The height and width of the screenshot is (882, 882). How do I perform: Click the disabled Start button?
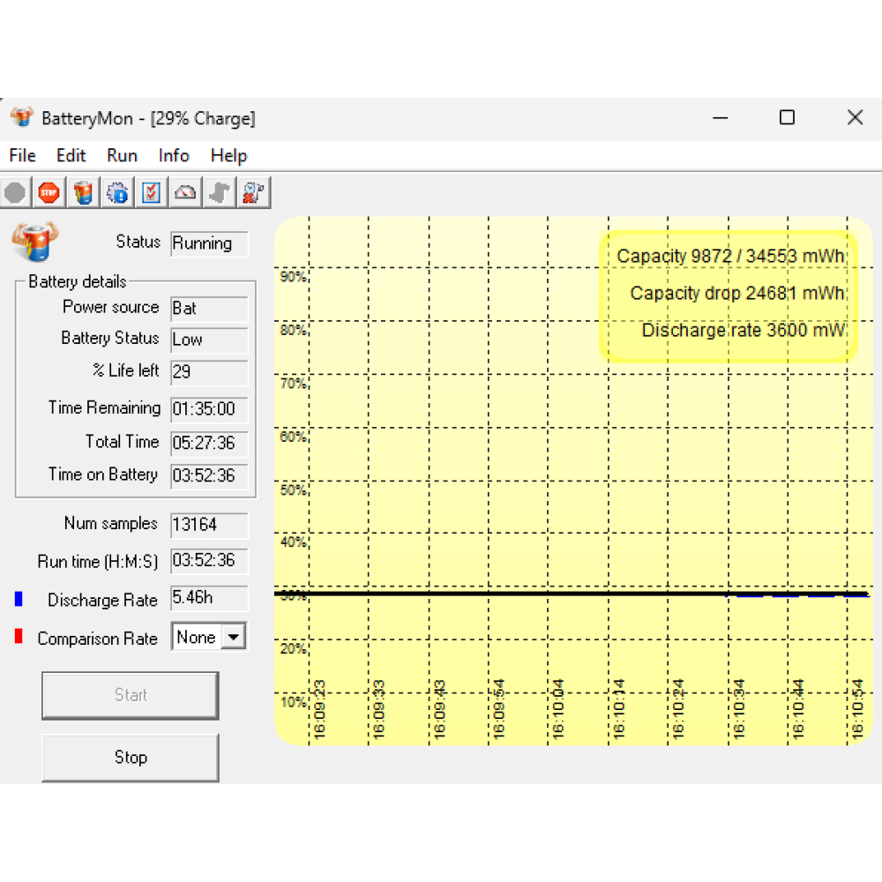(130, 695)
